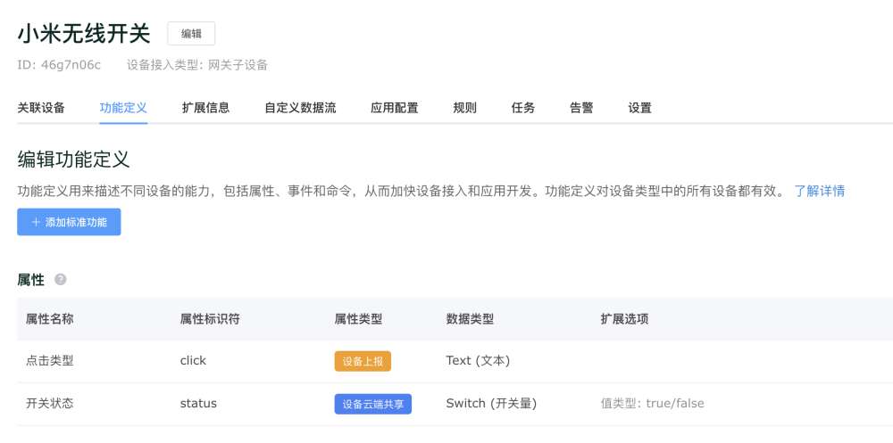Viewport: 893px width, 443px height.
Task: Switch to the 应用配置 tab
Action: coord(395,108)
